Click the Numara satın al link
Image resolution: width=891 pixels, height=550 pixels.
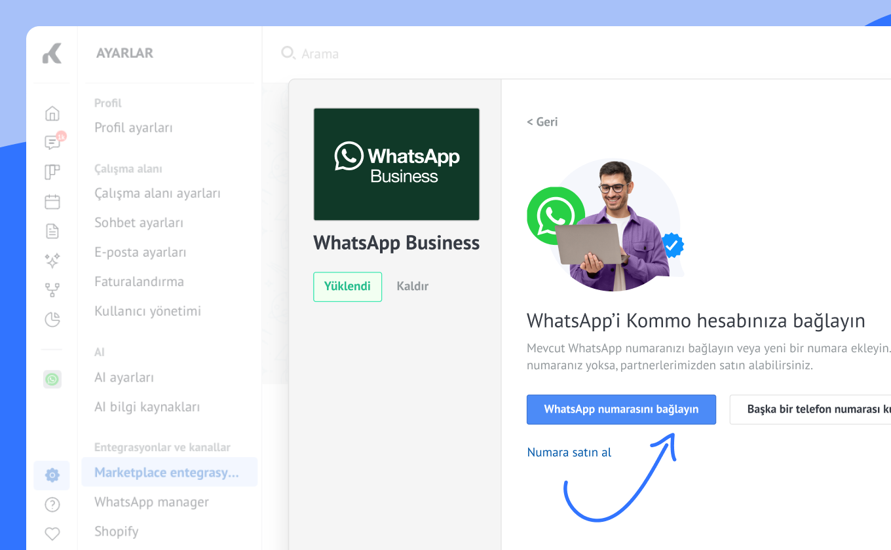click(x=569, y=452)
